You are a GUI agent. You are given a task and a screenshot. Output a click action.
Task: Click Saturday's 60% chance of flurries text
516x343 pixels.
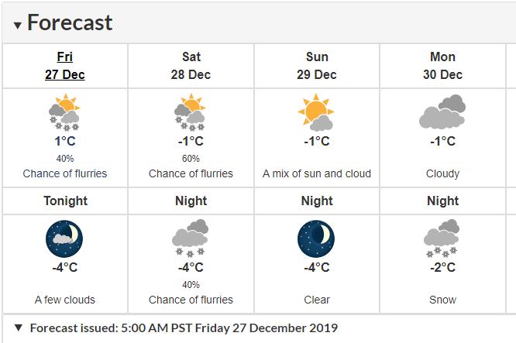[191, 159]
